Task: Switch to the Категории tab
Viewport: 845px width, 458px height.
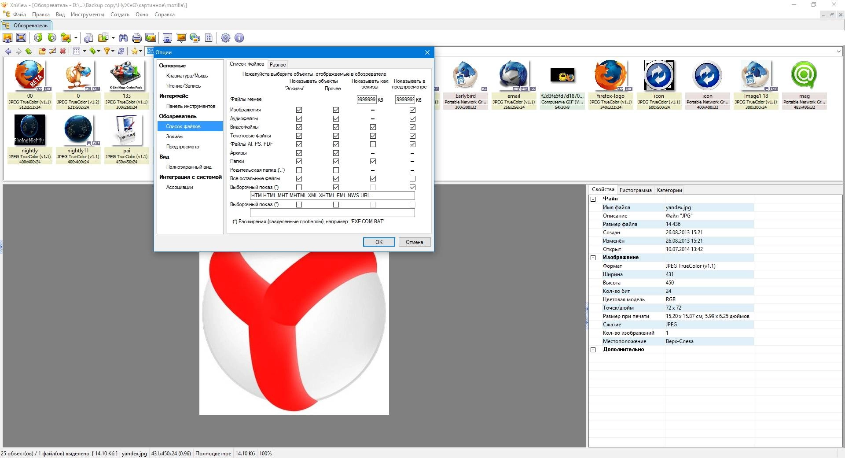Action: point(669,190)
